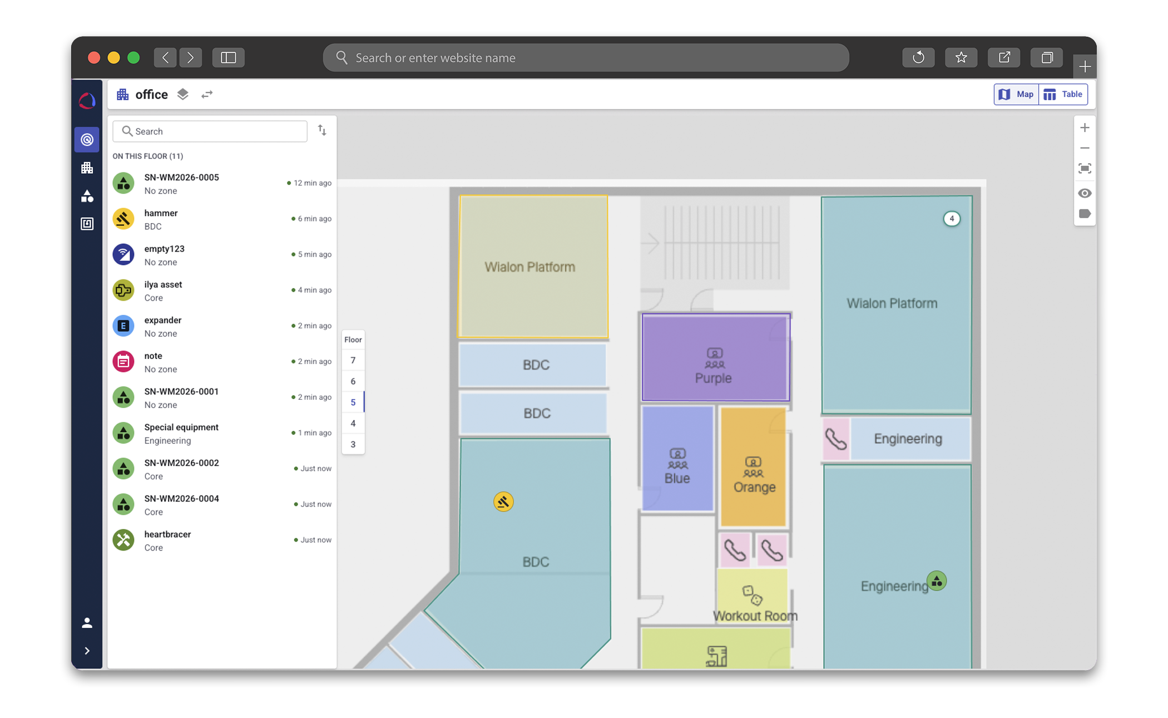Select floor 5
The image size is (1168, 718).
[353, 402]
